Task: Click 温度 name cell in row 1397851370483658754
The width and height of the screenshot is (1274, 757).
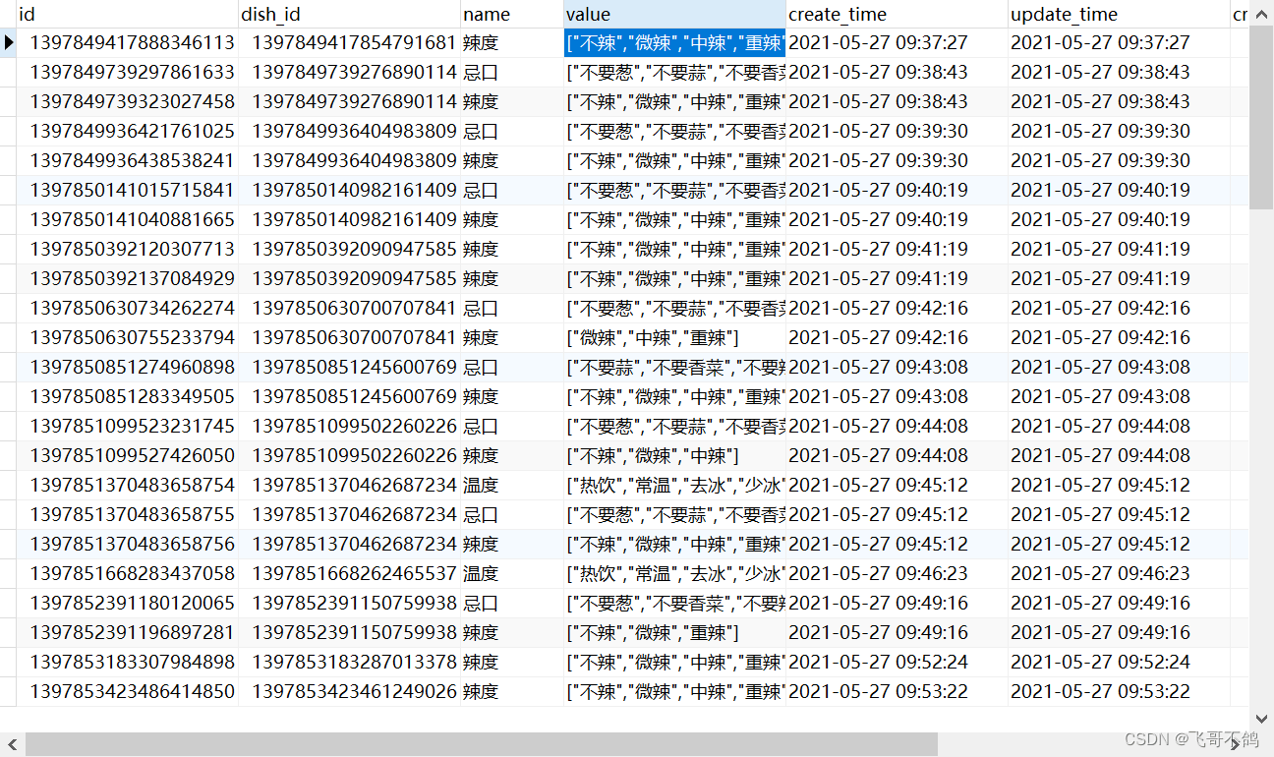Action: [512, 485]
